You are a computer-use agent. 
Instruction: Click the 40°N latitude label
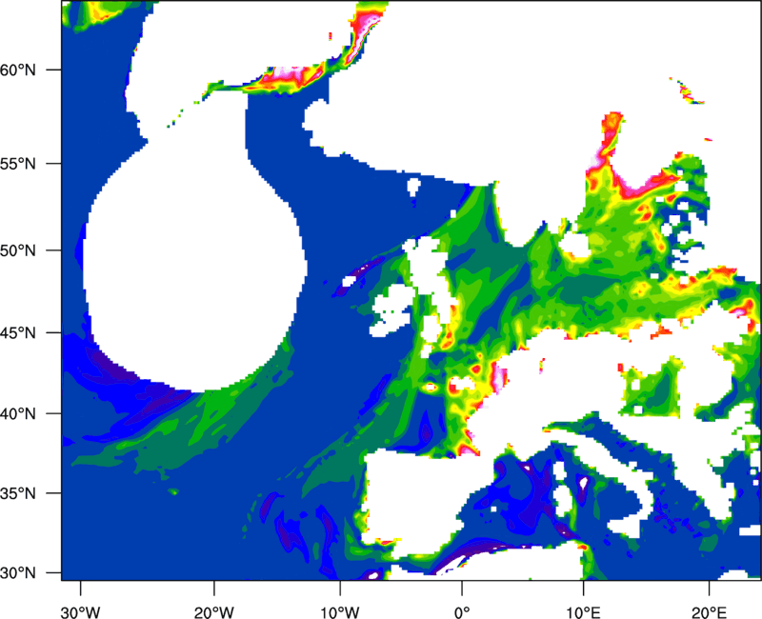point(18,414)
